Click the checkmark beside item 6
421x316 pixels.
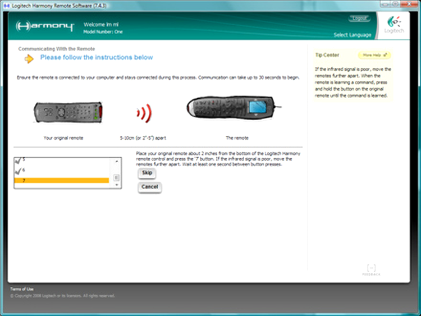(x=18, y=171)
